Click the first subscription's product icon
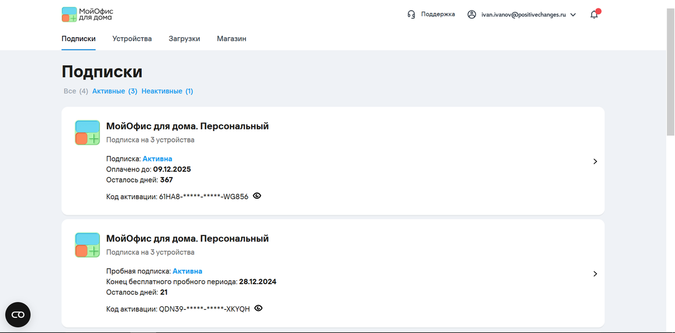This screenshot has height=333, width=675. (87, 133)
